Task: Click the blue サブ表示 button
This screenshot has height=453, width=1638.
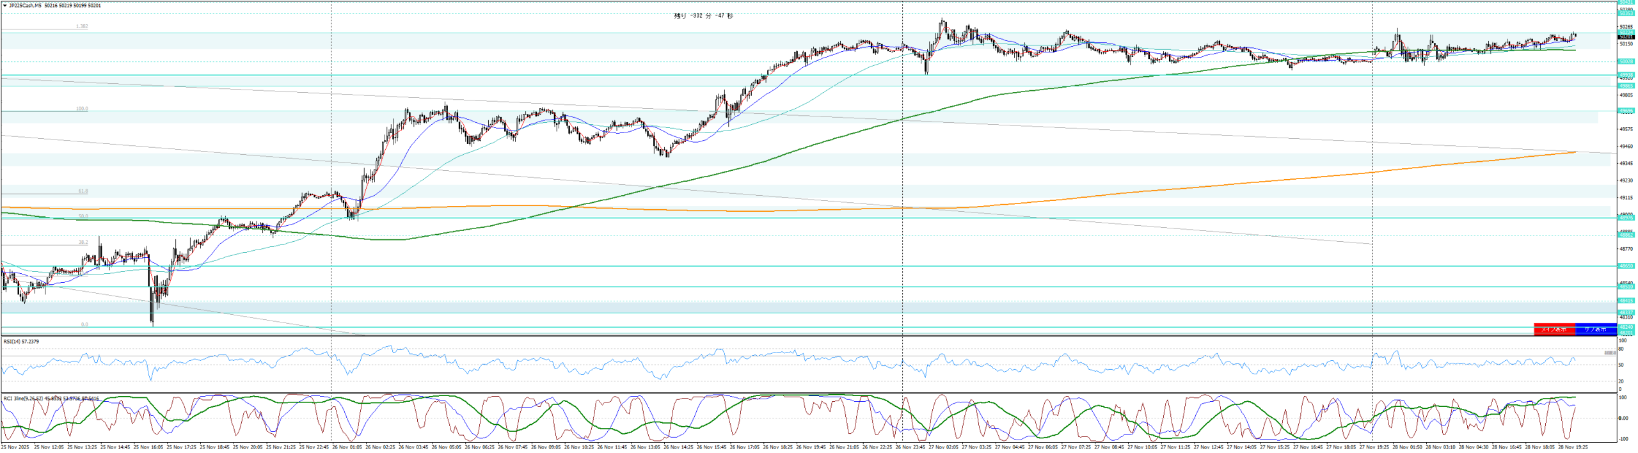Action: [1594, 330]
